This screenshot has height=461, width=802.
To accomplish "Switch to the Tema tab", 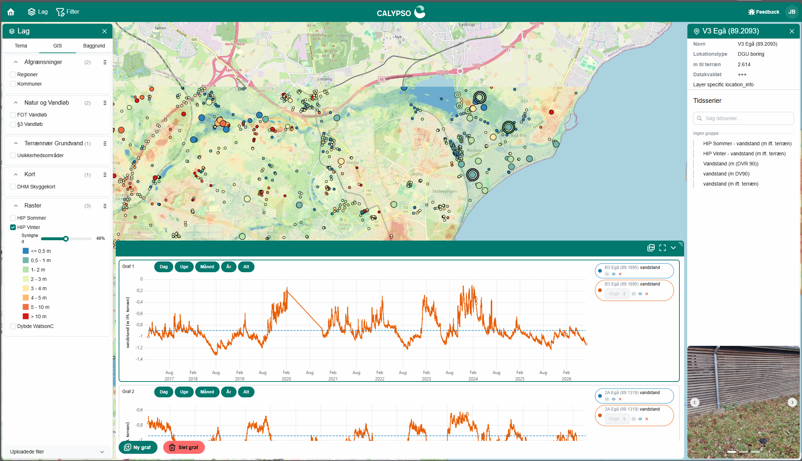I will [x=21, y=46].
